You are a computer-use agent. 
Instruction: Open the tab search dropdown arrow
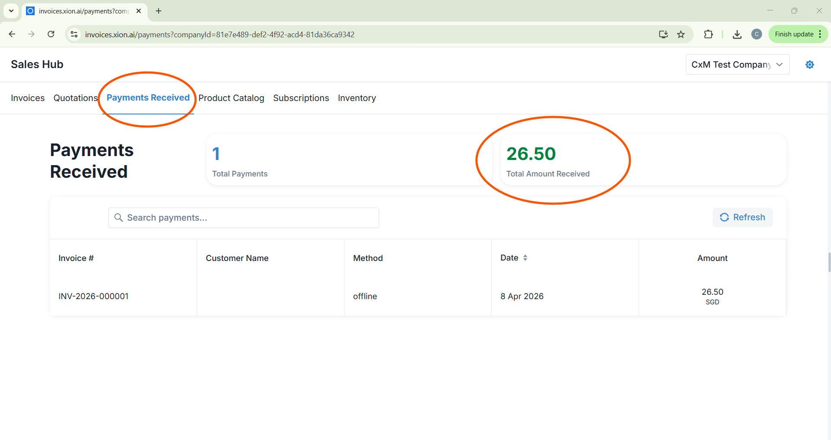click(x=11, y=11)
